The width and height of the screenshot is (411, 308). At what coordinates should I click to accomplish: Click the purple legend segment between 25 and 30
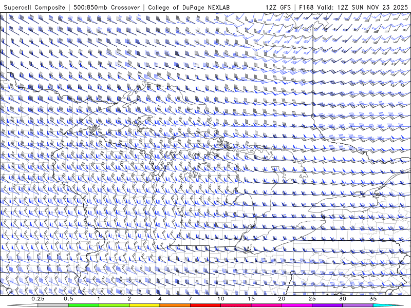[x=327, y=305]
